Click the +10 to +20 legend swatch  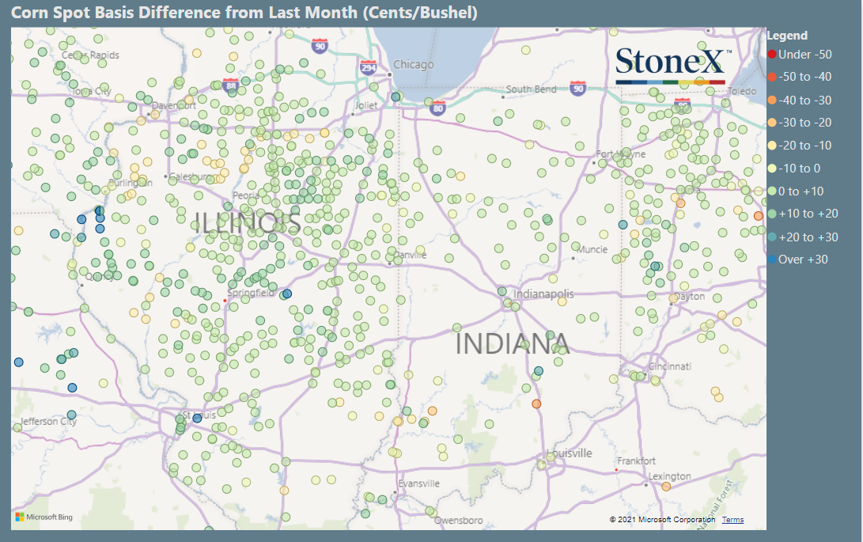(x=772, y=214)
